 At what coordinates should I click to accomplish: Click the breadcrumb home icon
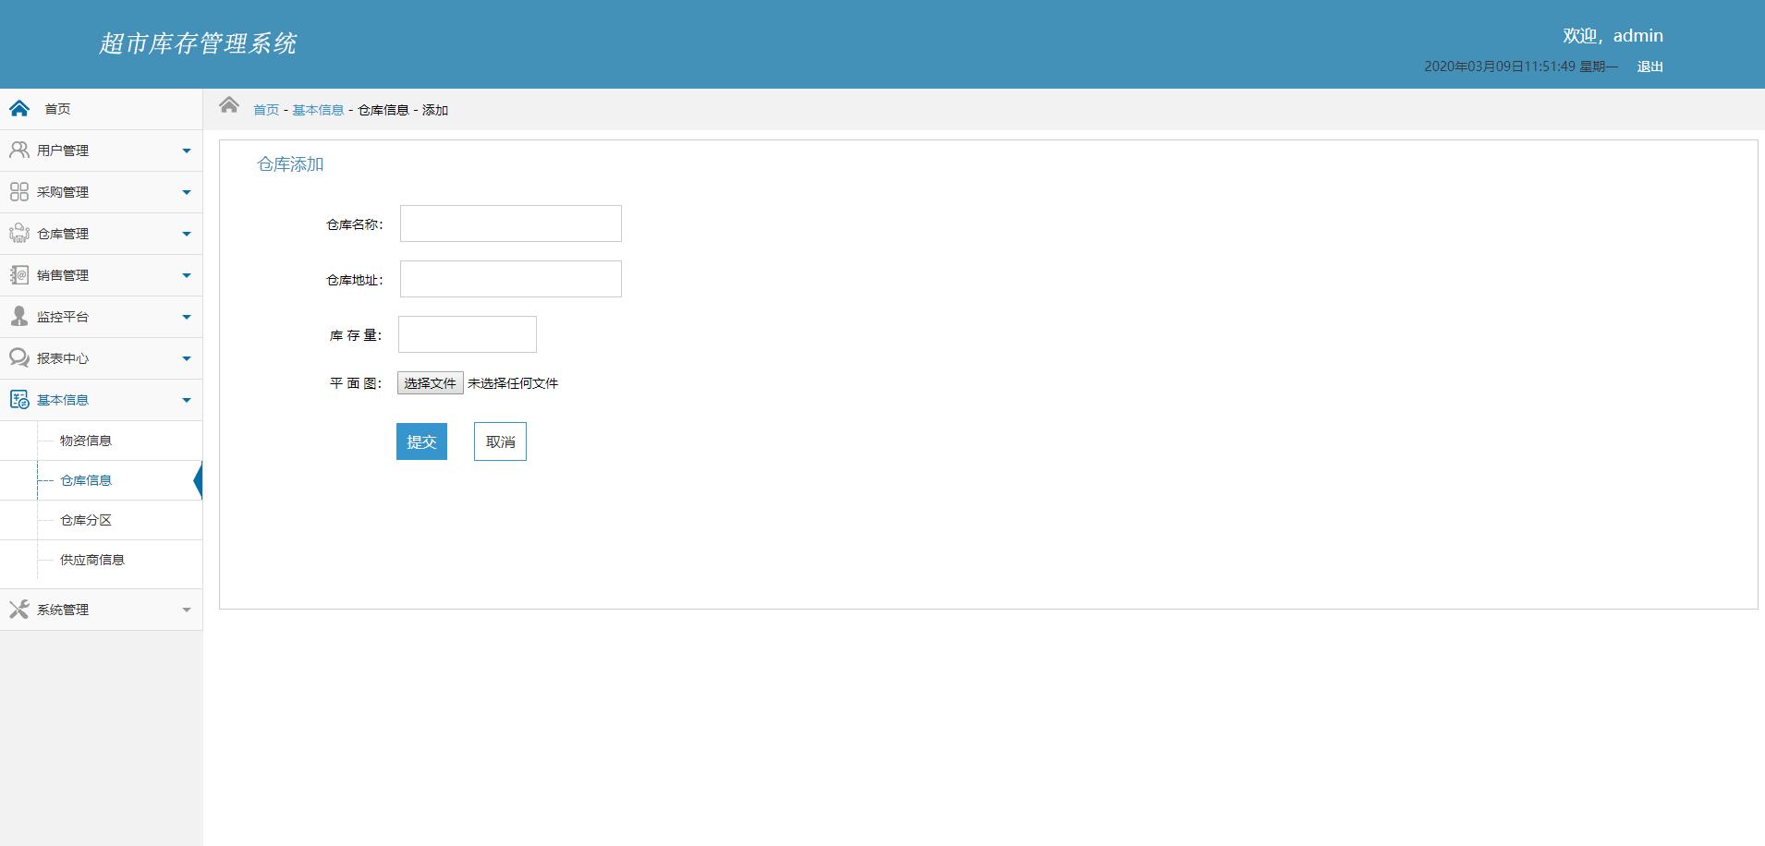click(229, 105)
